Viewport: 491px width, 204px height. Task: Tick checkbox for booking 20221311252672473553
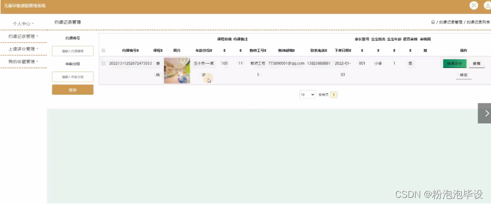coord(103,63)
